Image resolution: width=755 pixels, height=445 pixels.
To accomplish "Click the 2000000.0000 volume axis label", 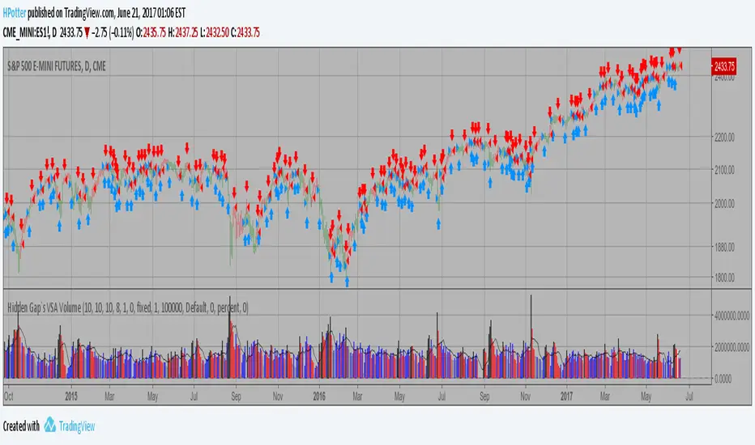I will [x=732, y=347].
